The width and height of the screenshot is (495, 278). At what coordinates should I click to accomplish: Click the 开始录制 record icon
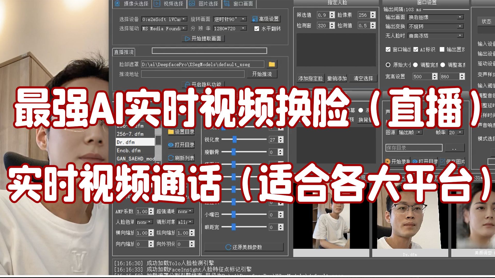point(387,161)
